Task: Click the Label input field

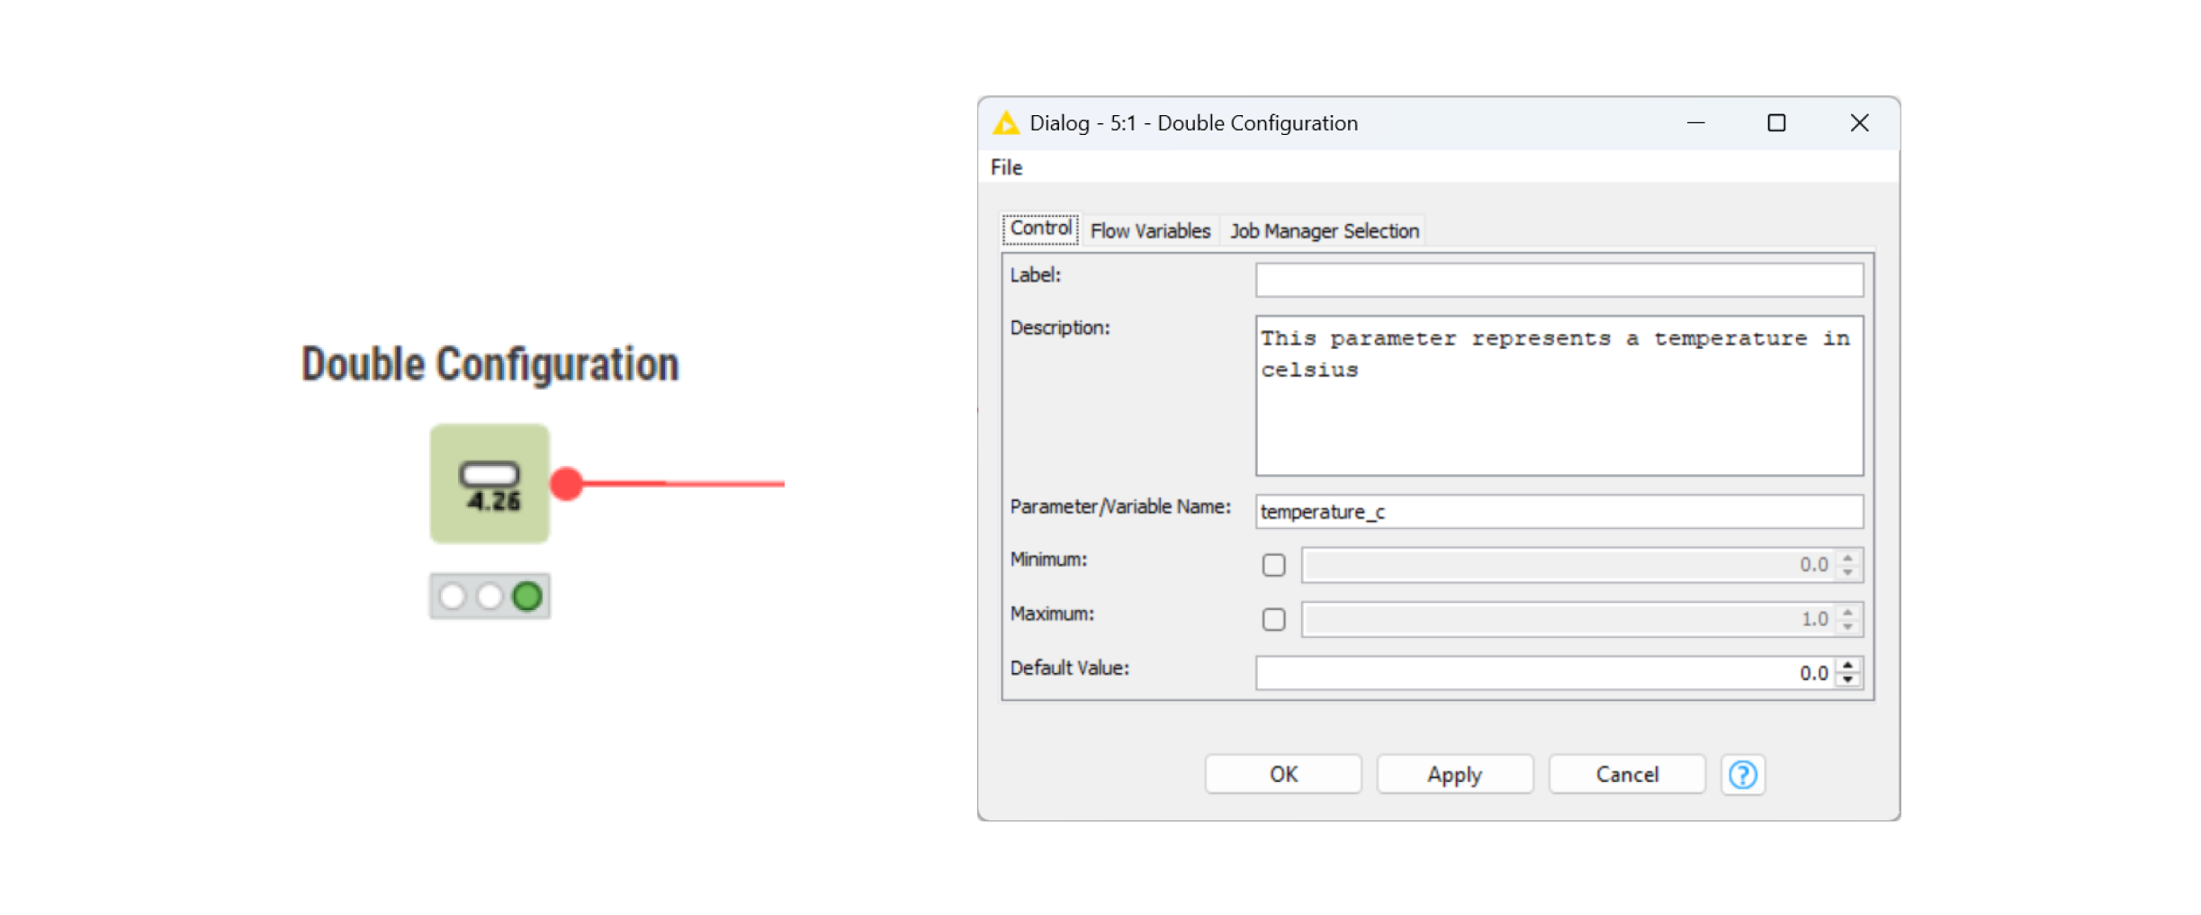Action: pos(1559,280)
